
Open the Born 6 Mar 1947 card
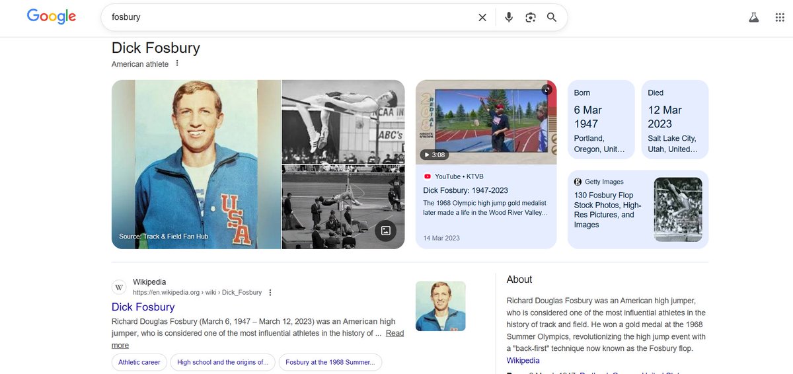point(601,120)
